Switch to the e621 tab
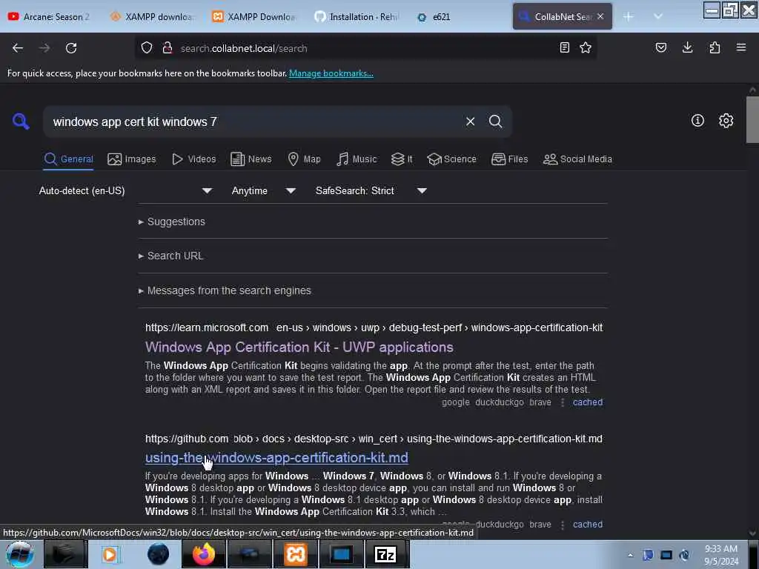Image resolution: width=759 pixels, height=569 pixels. coord(457,16)
